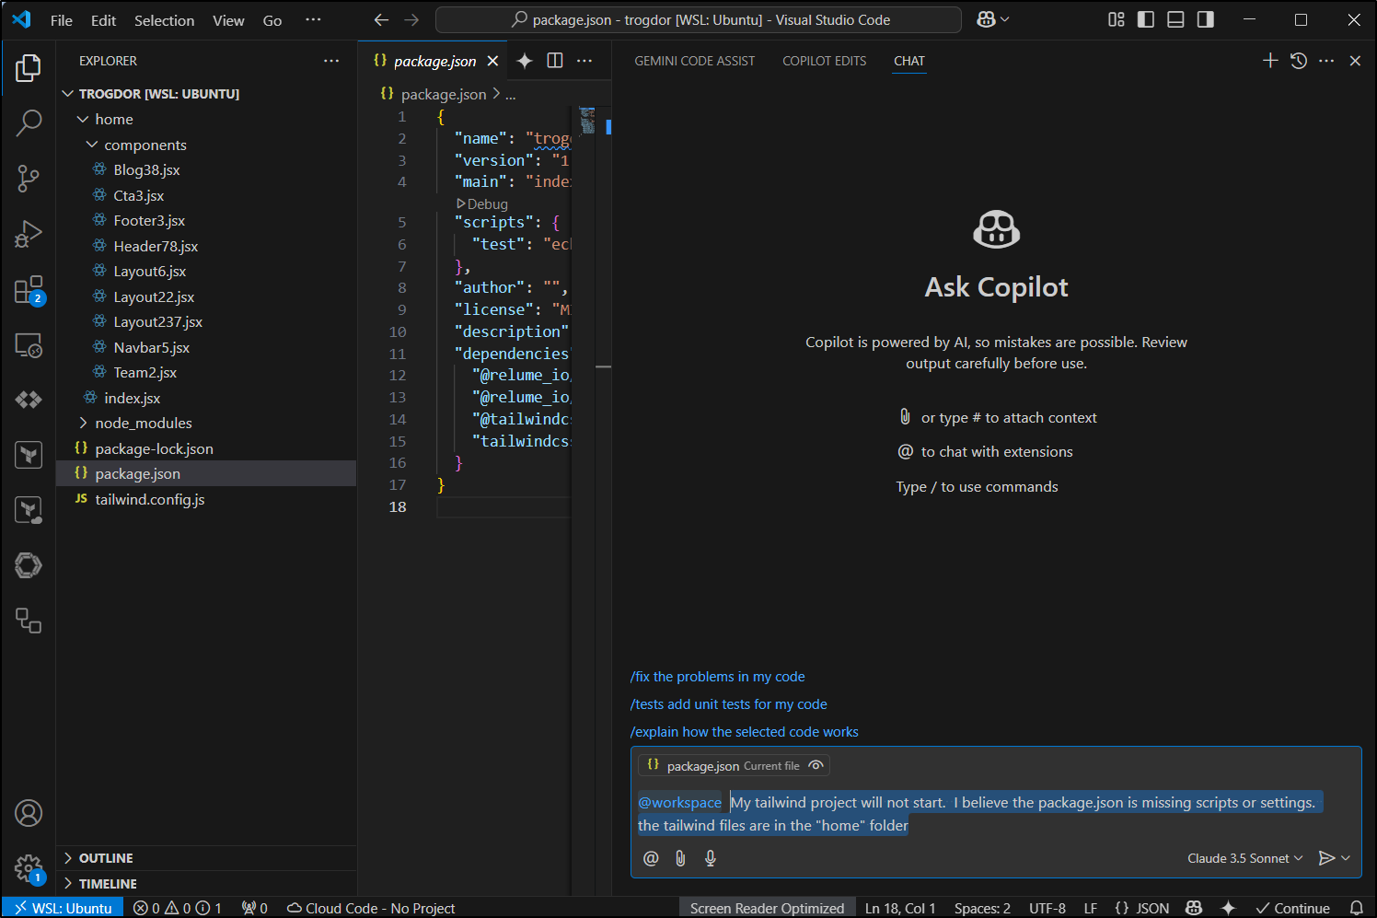Click Gemini sparkle icon in status bar
Viewport: 1377px width, 918px height.
(x=1228, y=908)
